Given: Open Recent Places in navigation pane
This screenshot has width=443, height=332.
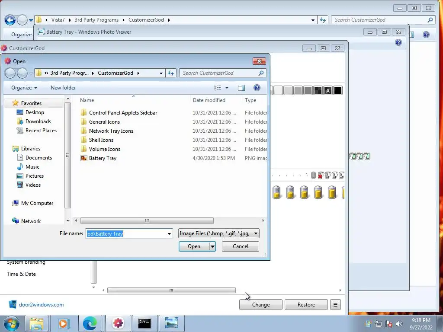Looking at the screenshot, I should coord(41,131).
